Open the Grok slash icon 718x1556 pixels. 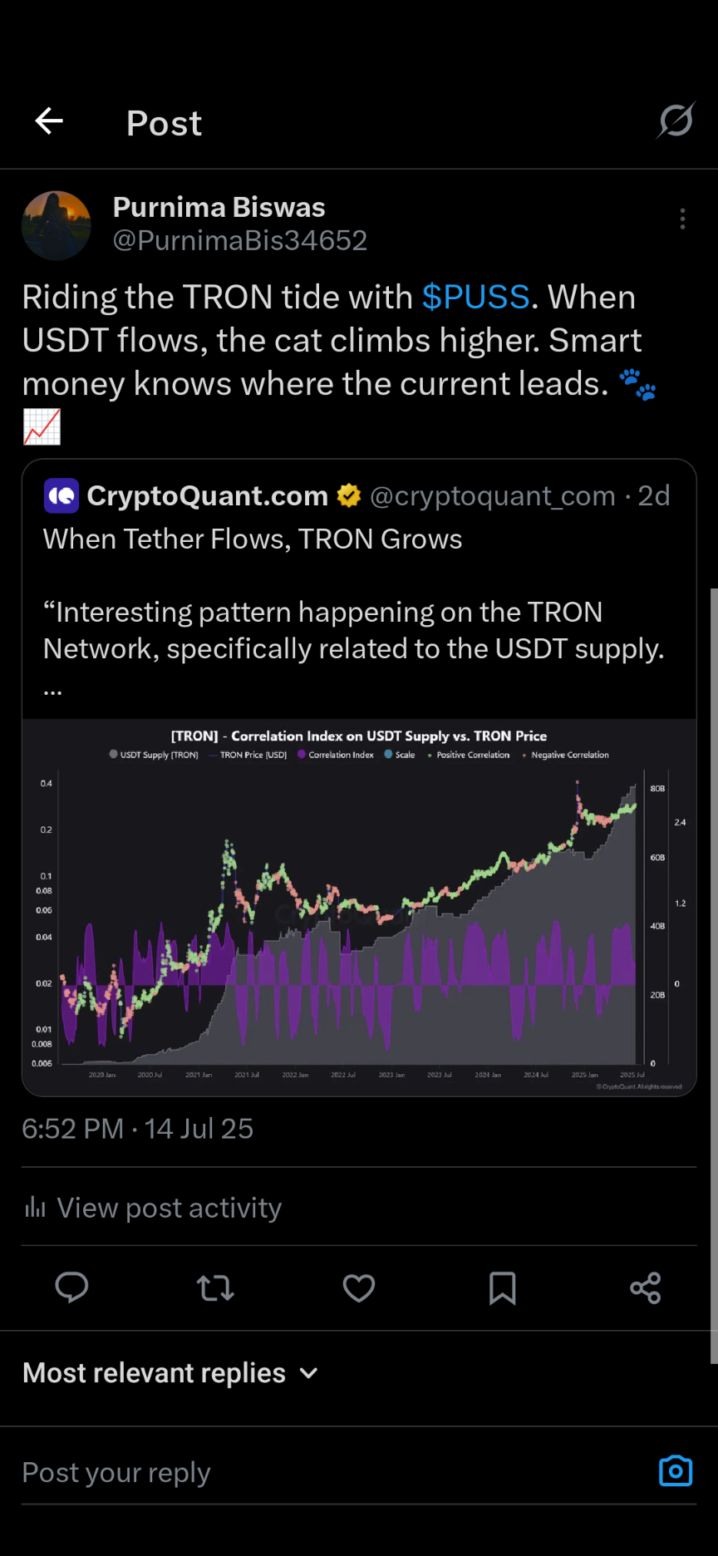coord(676,121)
